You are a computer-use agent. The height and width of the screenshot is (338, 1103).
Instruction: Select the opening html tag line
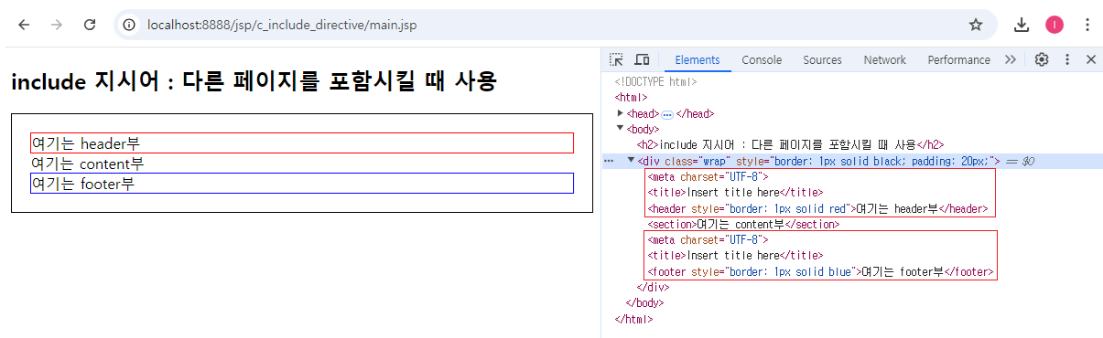[632, 97]
